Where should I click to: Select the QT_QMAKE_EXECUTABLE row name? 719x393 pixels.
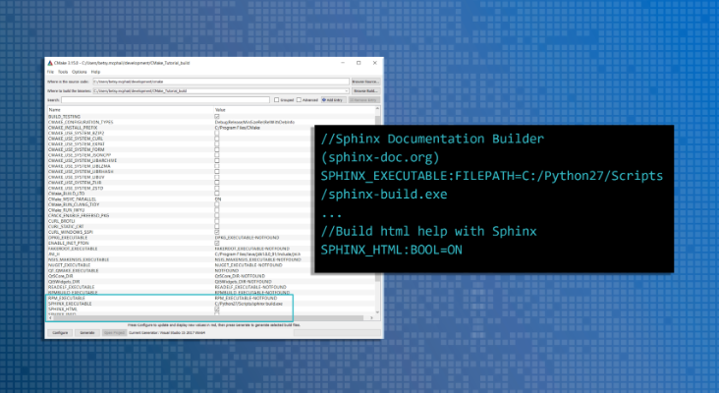tap(74, 270)
